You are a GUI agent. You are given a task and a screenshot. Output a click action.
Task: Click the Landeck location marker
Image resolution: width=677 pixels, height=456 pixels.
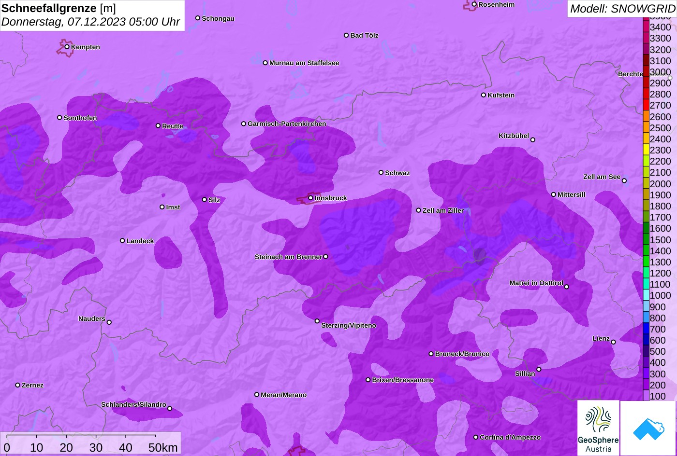pos(122,240)
